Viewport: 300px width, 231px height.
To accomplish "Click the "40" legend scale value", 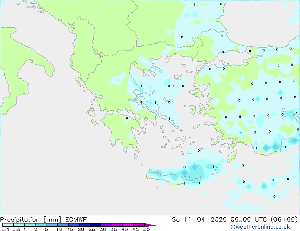I will coord(124,229).
